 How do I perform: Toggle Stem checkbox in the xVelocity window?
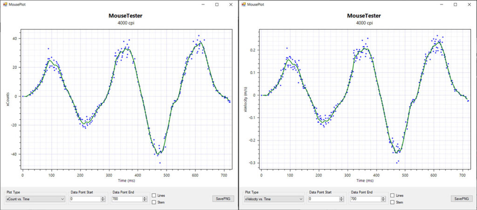pos(393,202)
